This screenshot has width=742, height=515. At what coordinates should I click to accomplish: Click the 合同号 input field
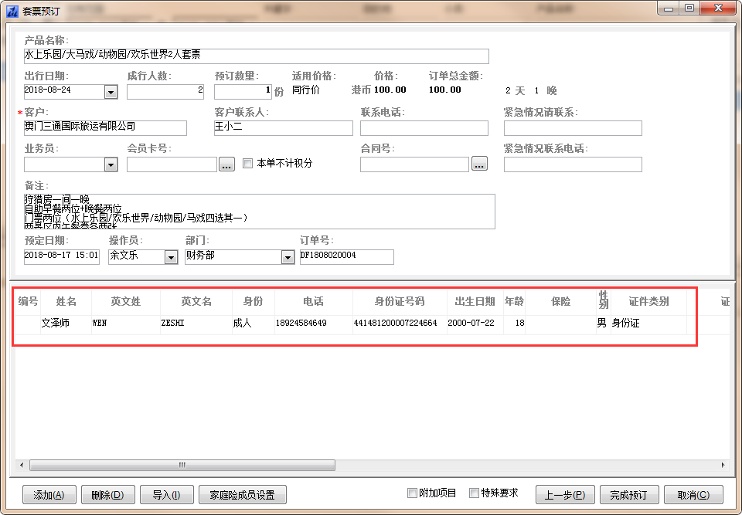tap(414, 164)
